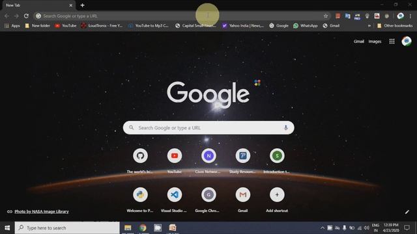
Task: Open the Photo by NASA Image Library link
Action: tap(42, 211)
